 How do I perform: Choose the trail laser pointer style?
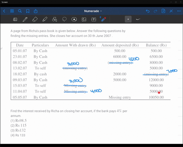pos(138,19)
